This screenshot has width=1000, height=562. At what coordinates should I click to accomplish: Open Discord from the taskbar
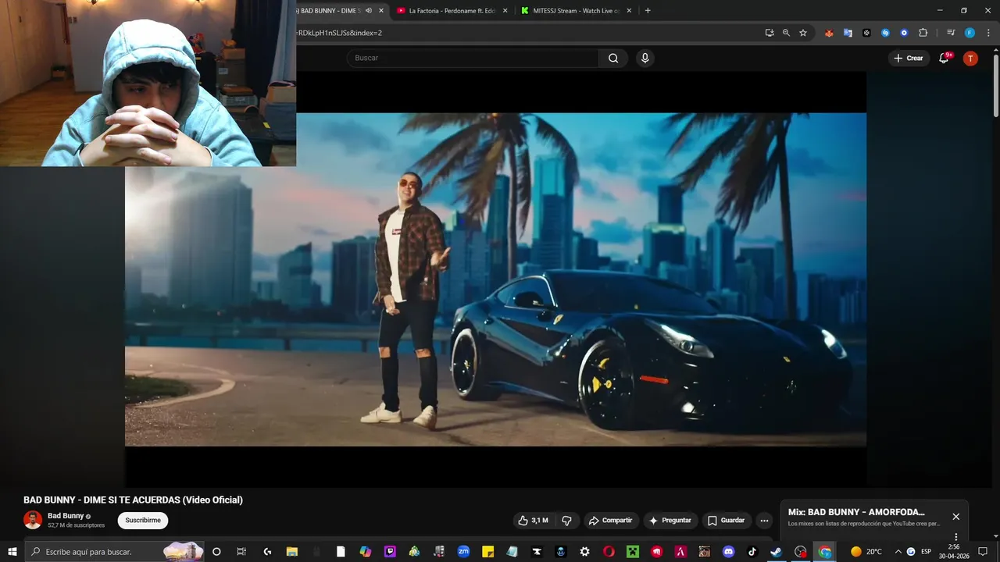[x=729, y=552]
